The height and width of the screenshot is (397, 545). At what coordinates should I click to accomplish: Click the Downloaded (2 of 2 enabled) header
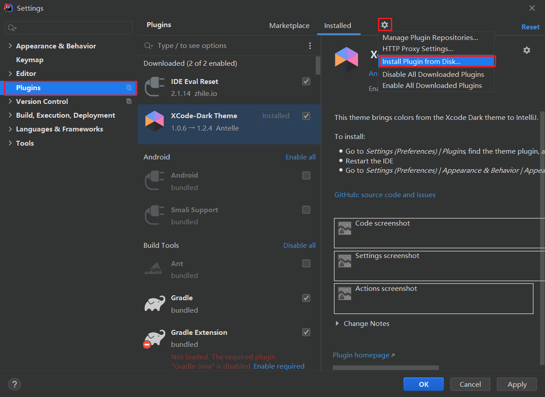tap(190, 64)
